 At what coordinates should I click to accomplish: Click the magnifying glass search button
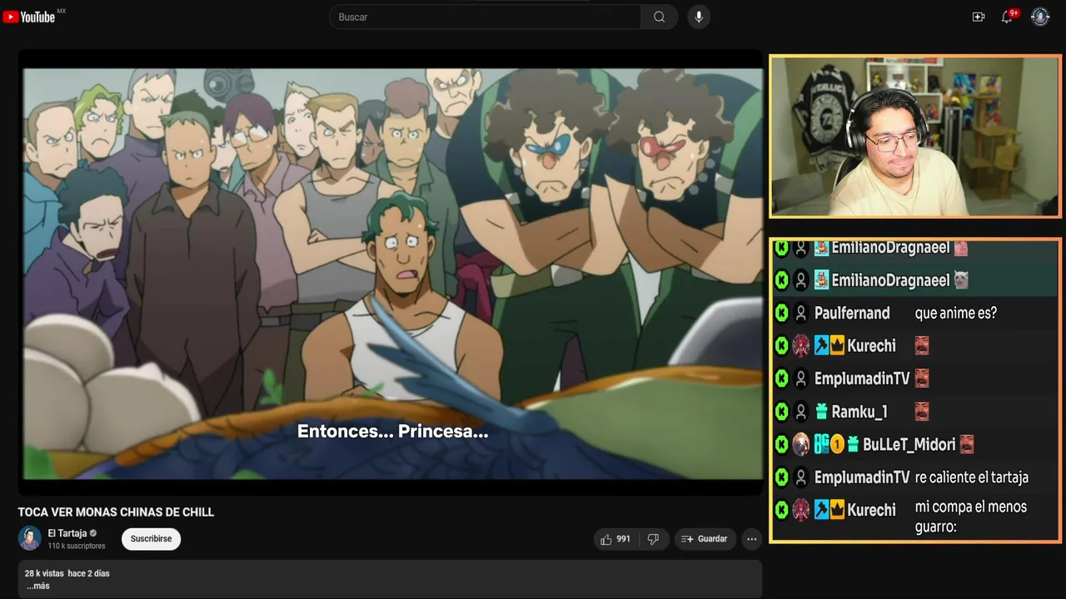pos(660,17)
